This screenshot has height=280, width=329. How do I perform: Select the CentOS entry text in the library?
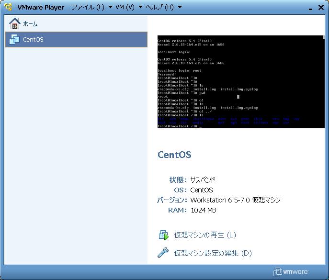33,40
